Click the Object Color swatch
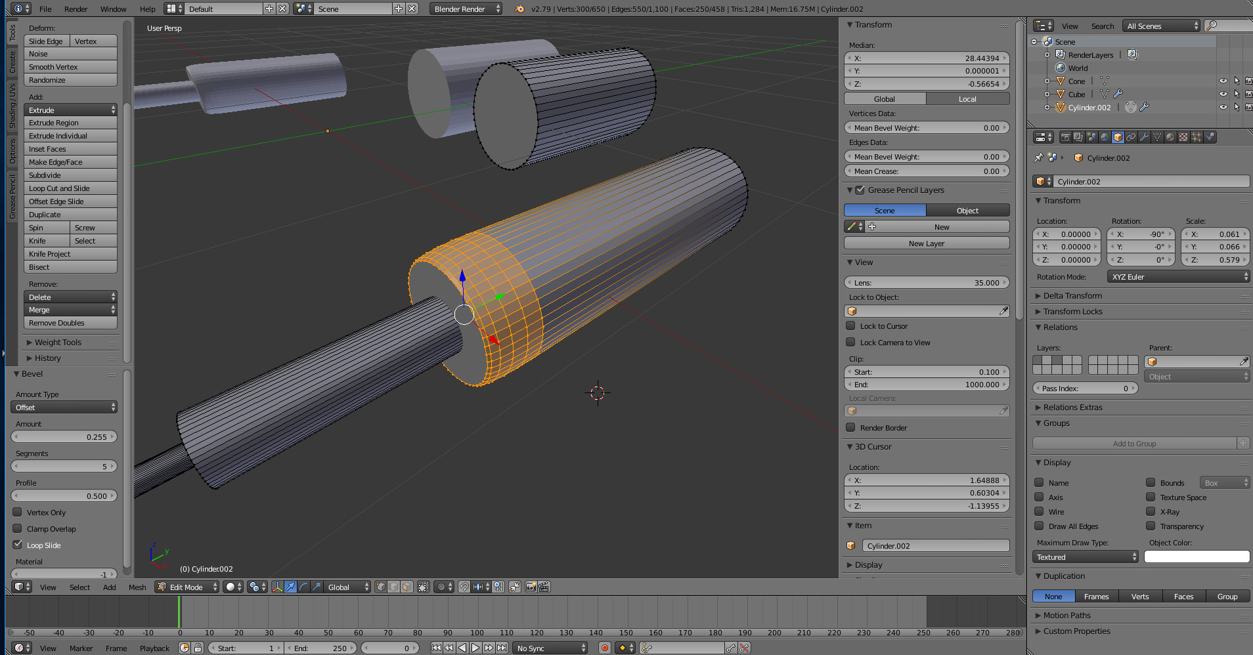Screen dimensions: 1253x655 click(1197, 556)
